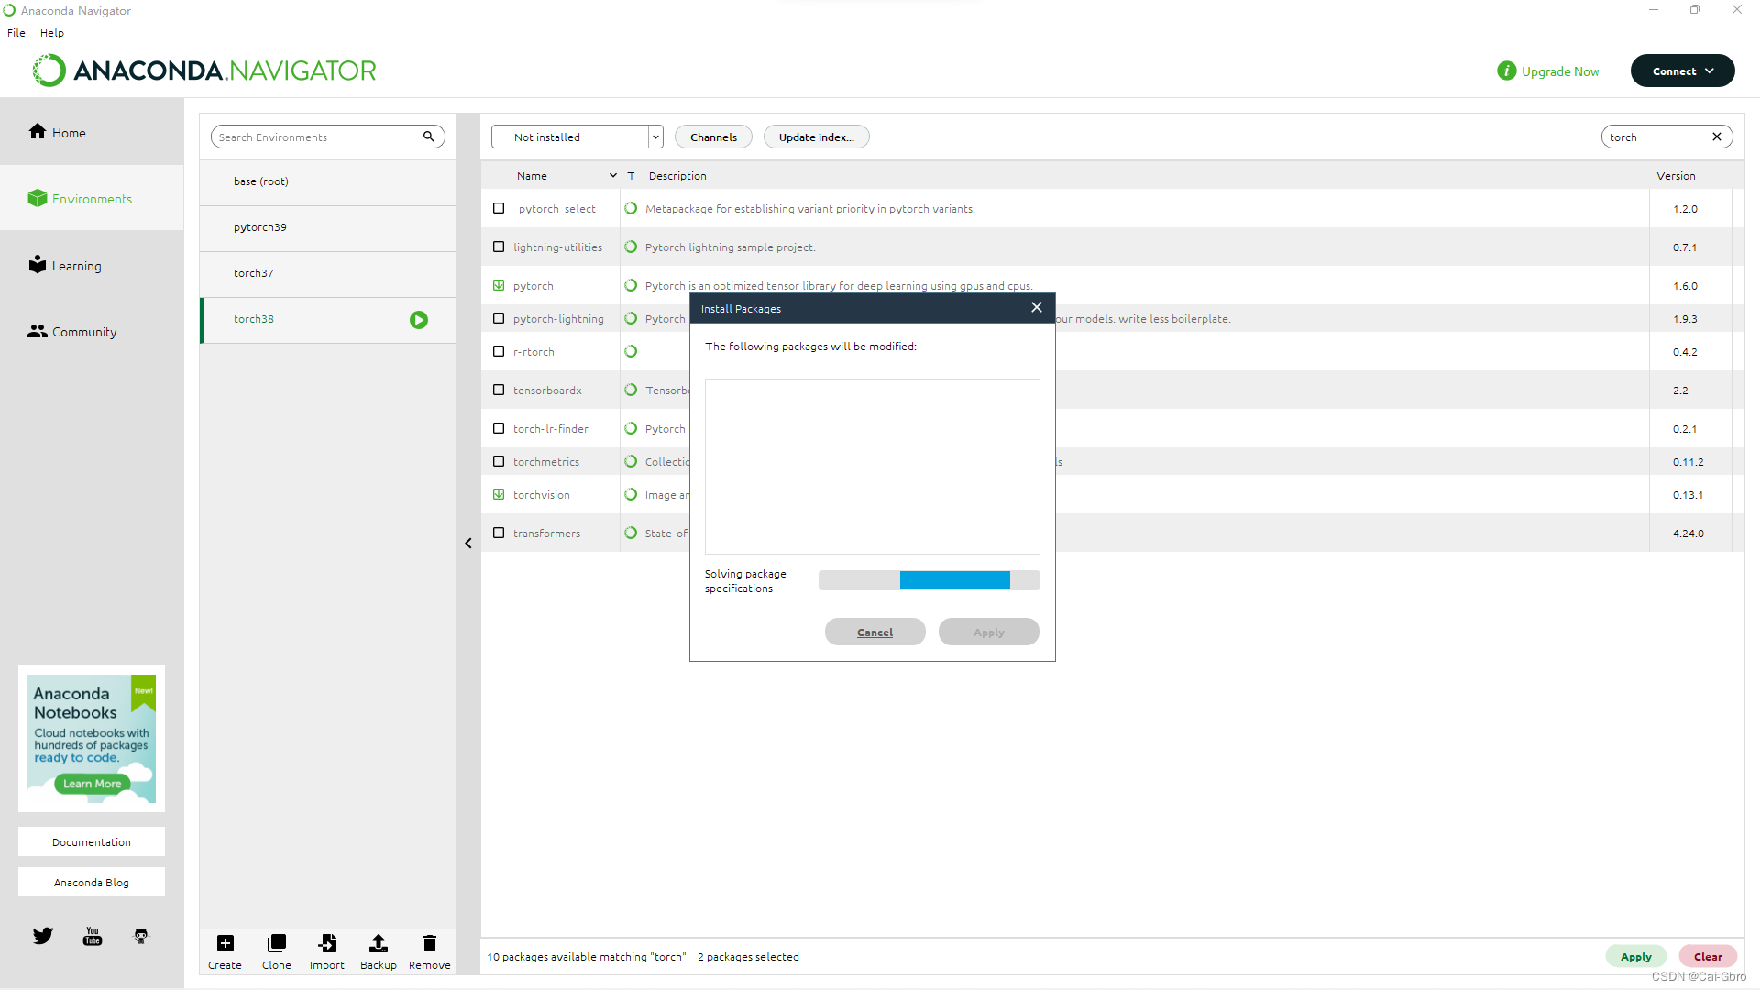Unmark the pytorch package for install

[x=499, y=285]
